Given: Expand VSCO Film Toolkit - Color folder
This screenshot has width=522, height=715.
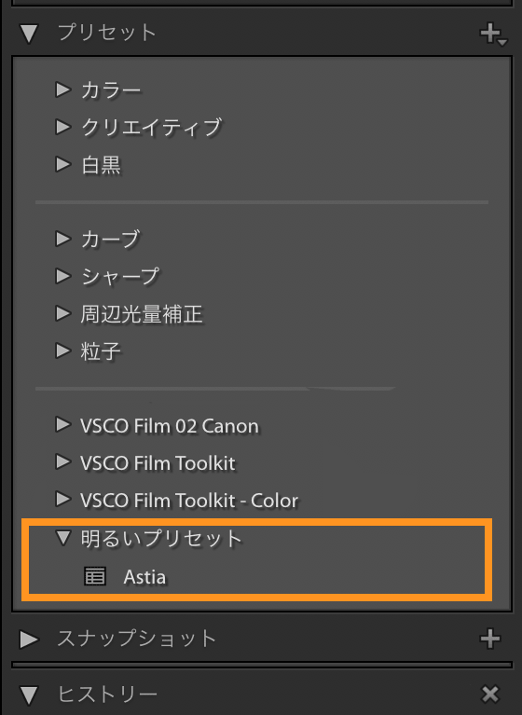Looking at the screenshot, I should tap(62, 500).
